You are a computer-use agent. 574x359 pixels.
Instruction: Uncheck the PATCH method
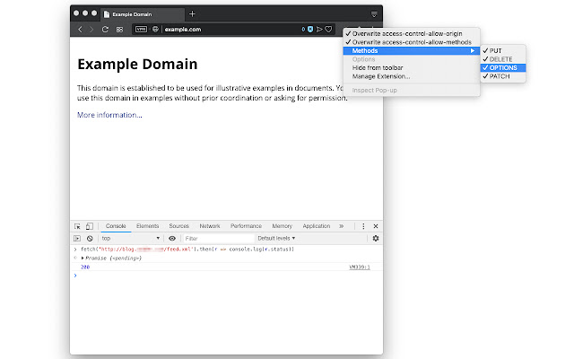[x=502, y=76]
